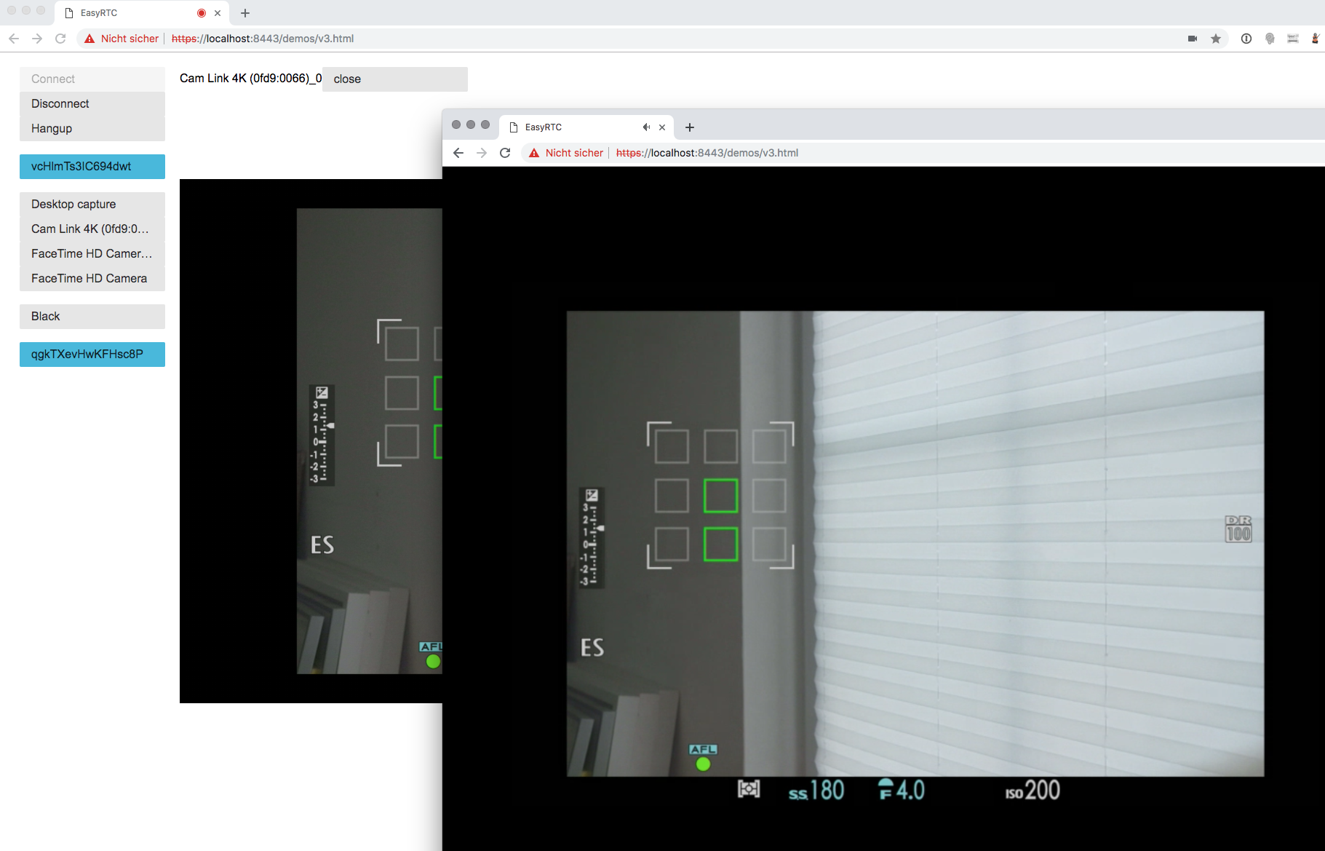Open the orange figure extension icon
Screen dimensions: 1325x851
[1316, 39]
